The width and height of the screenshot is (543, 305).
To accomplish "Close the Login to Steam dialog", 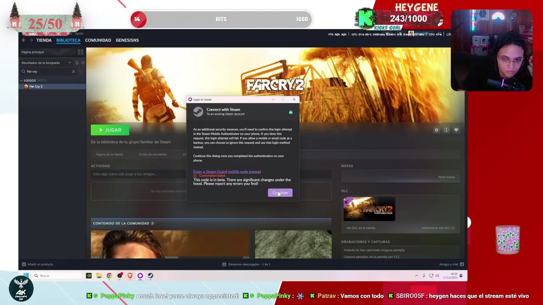I will pos(294,100).
